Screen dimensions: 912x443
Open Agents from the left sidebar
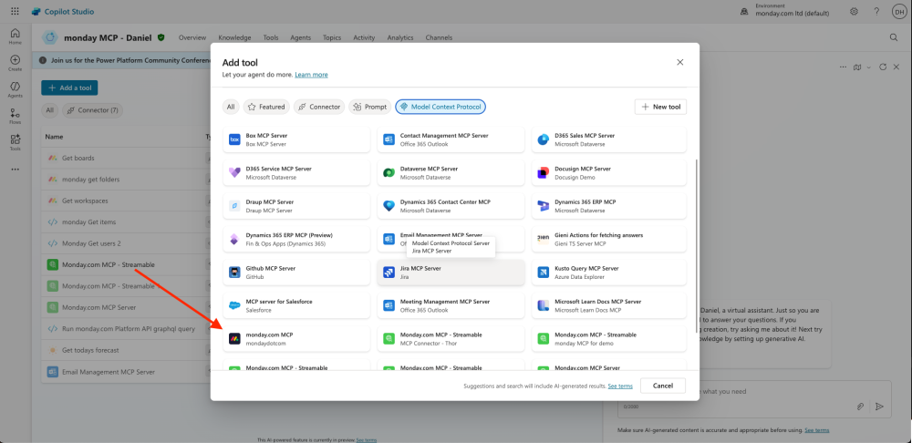click(15, 88)
